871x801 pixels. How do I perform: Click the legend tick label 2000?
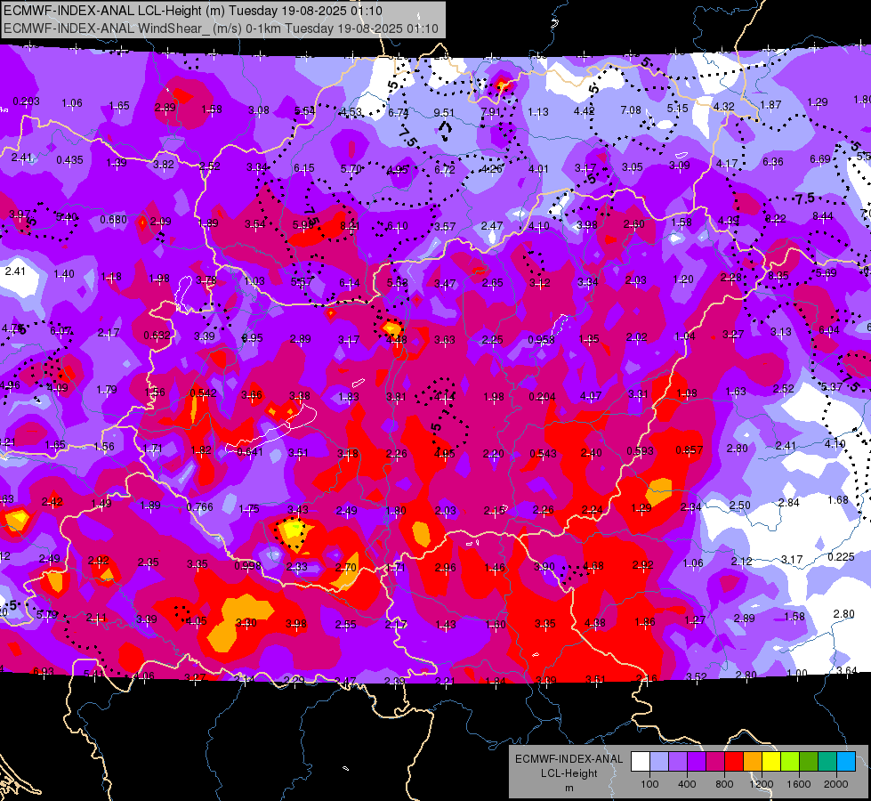(836, 784)
